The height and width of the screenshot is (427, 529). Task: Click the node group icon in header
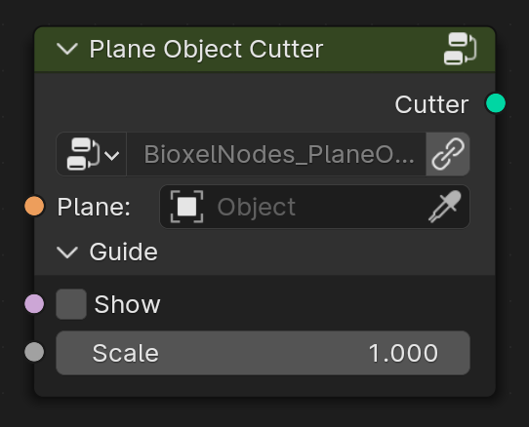(460, 49)
